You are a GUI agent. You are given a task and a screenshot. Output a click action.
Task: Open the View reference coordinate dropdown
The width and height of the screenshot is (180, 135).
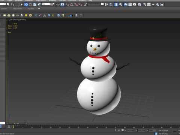pos(46,4)
